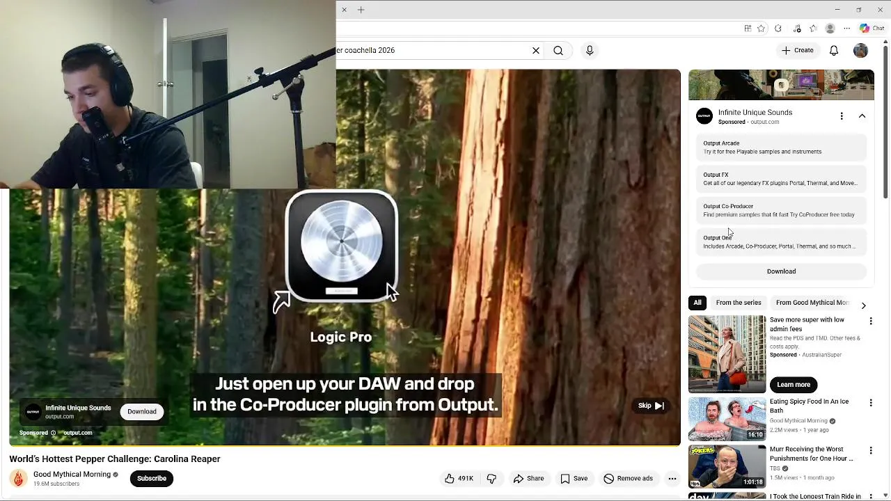Add this page to favorites star
This screenshot has width=891, height=501.
pos(761,29)
